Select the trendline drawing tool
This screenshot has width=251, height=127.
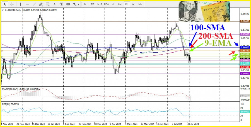click(34, 4)
